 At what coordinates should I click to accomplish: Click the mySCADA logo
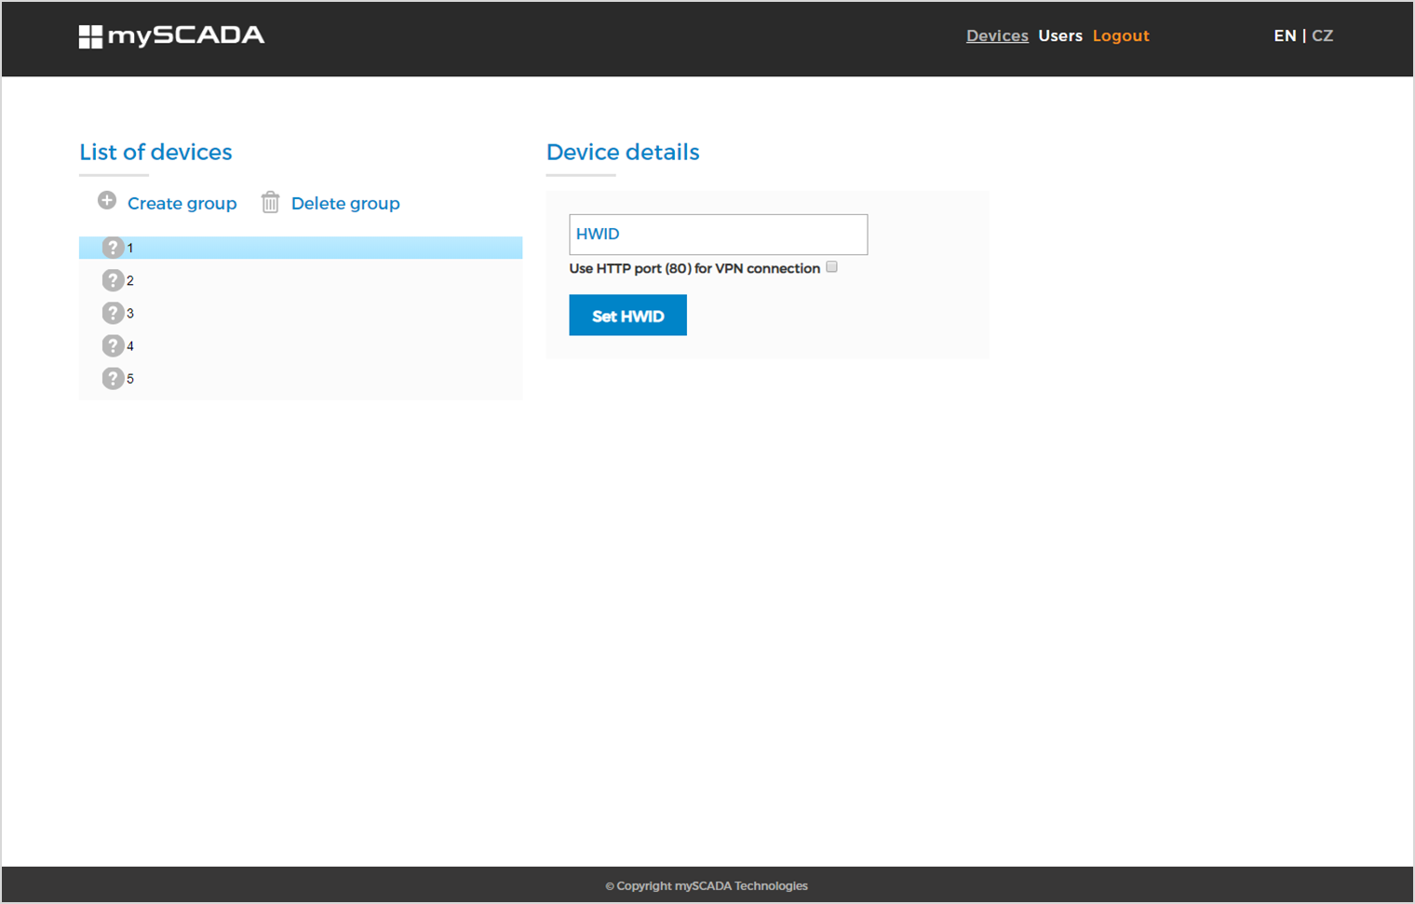click(x=171, y=36)
